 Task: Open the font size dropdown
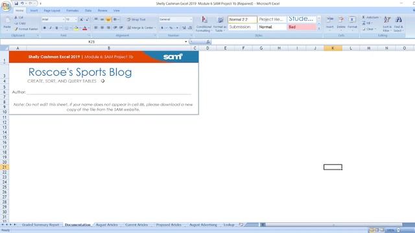[x=76, y=19]
